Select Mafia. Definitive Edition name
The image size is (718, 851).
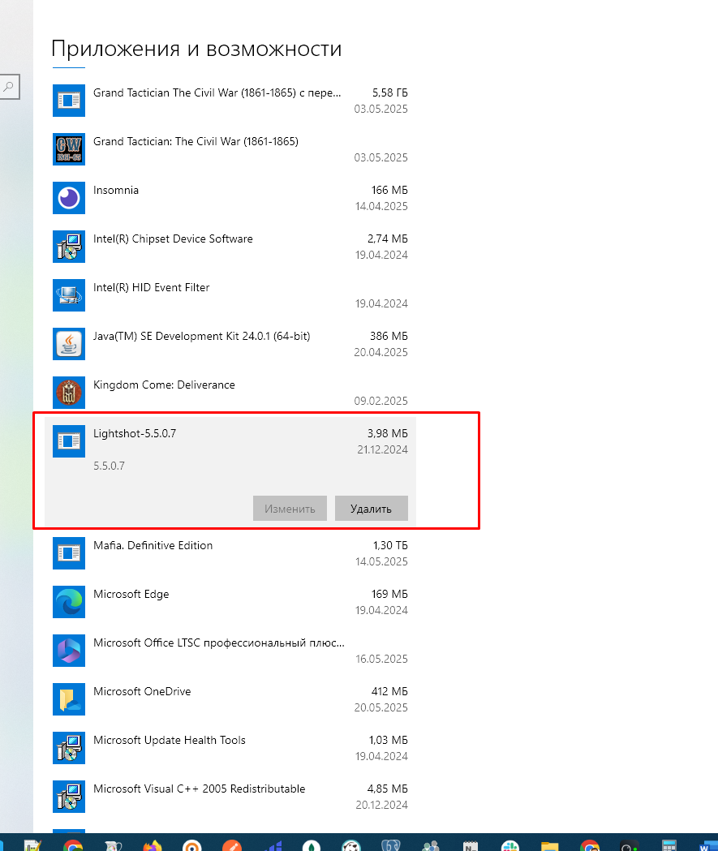coord(153,545)
